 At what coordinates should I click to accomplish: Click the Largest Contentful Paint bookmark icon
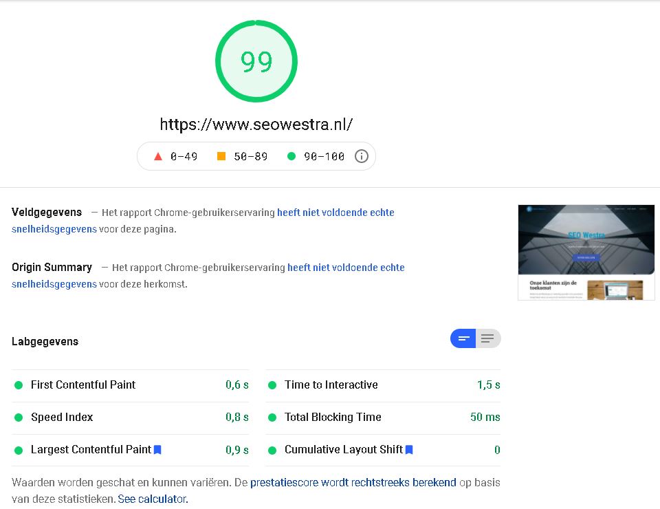[x=157, y=450]
